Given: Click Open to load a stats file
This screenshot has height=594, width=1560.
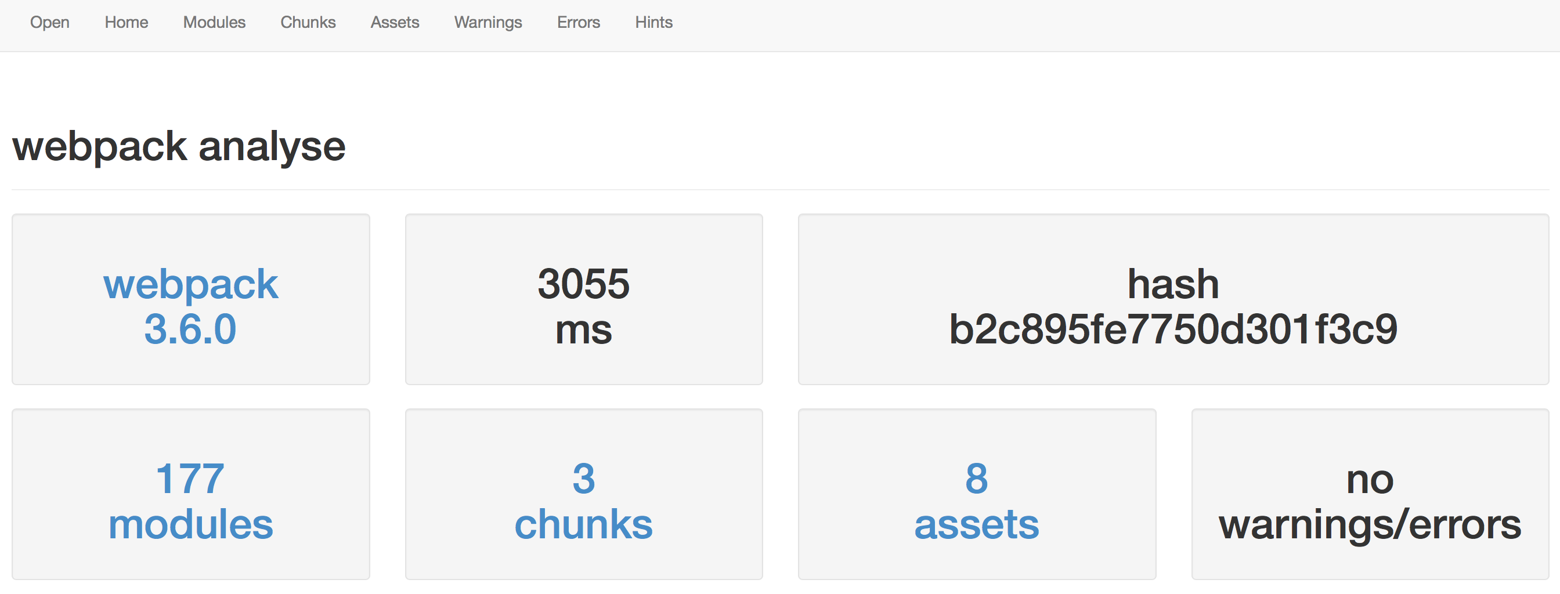Looking at the screenshot, I should [x=50, y=23].
